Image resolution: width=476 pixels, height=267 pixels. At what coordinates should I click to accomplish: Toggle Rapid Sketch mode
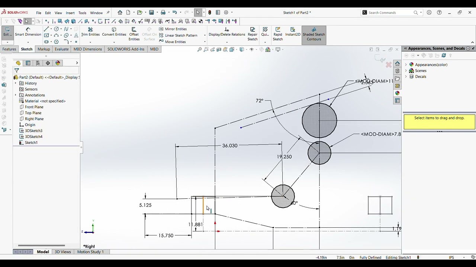tap(278, 34)
